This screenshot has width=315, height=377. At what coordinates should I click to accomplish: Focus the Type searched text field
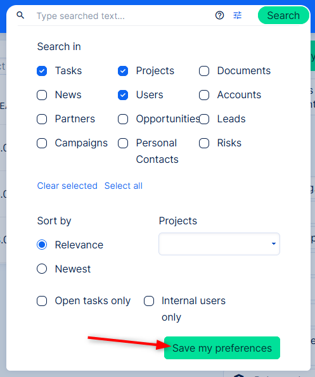(x=120, y=16)
